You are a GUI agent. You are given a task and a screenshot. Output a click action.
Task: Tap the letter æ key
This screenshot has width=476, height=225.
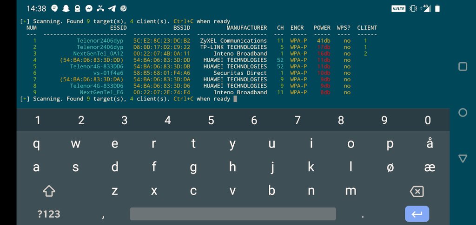pos(430,167)
